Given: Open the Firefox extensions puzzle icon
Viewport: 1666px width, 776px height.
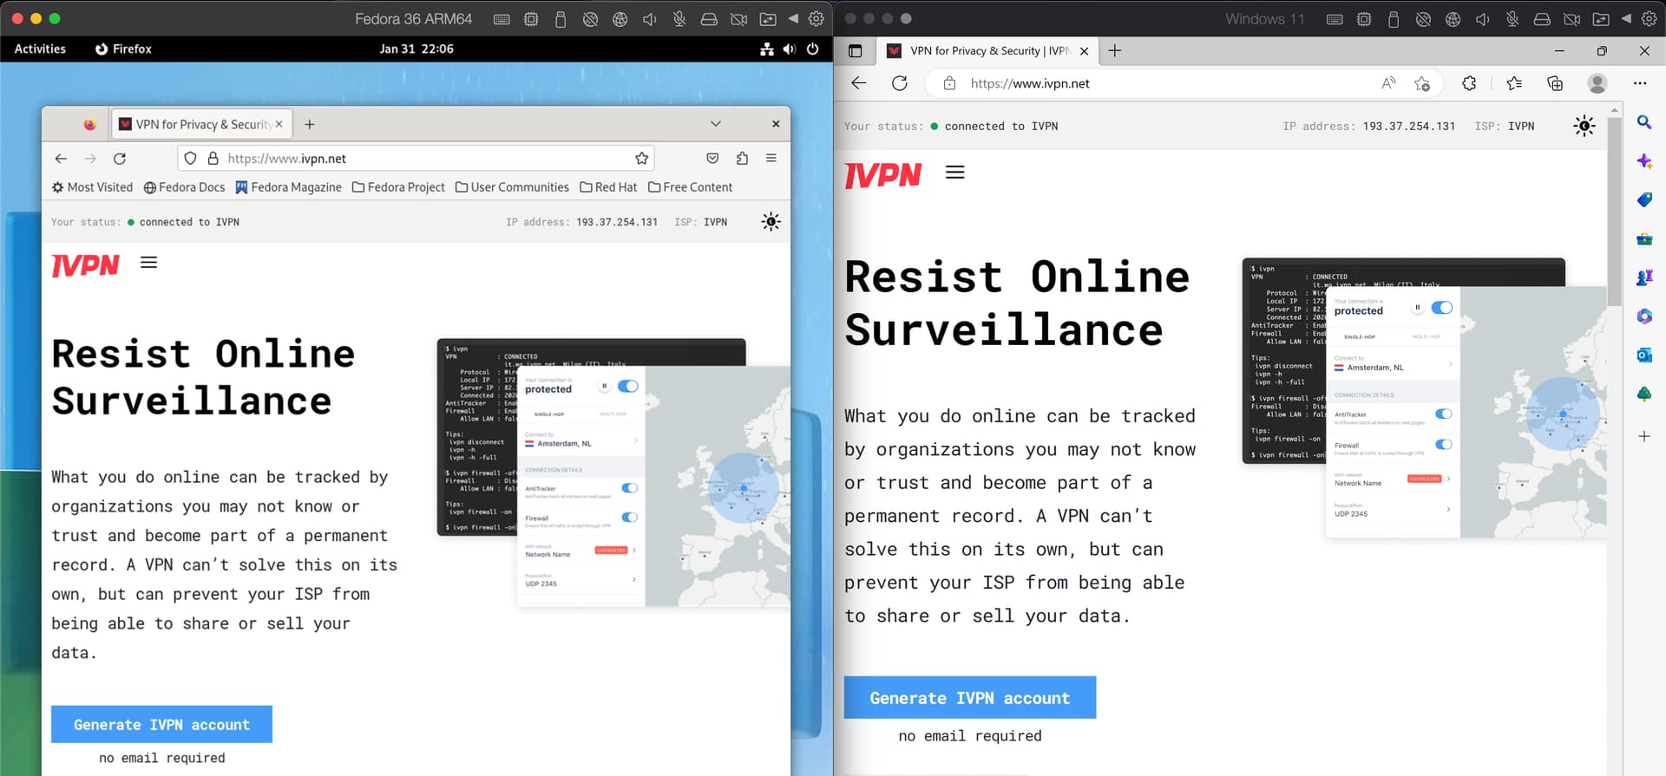Looking at the screenshot, I should pyautogui.click(x=742, y=159).
